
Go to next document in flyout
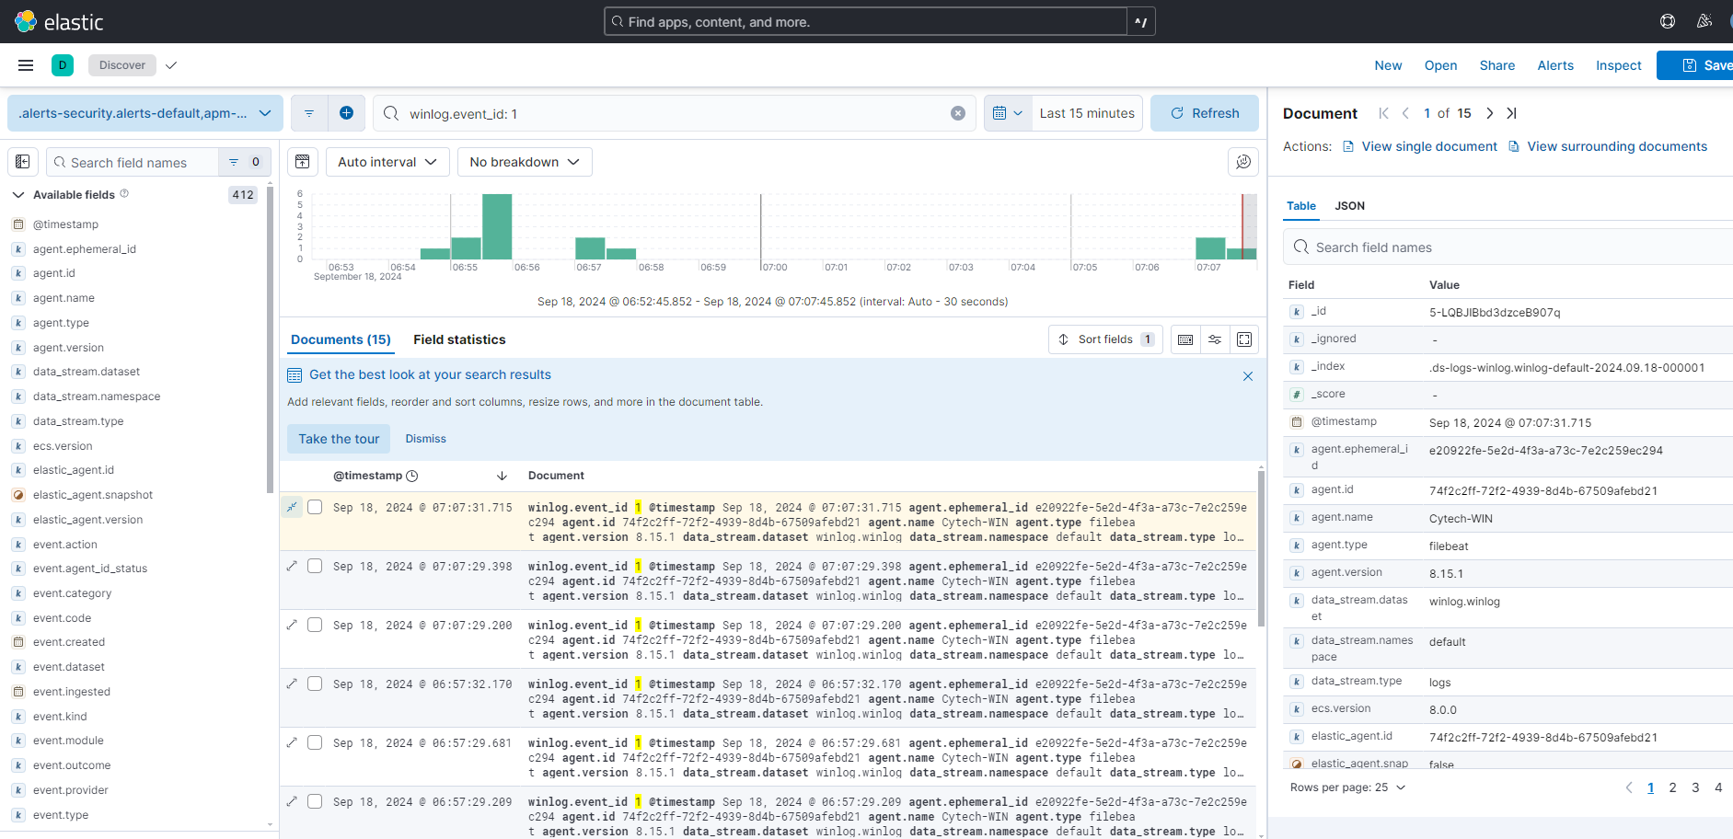point(1489,113)
